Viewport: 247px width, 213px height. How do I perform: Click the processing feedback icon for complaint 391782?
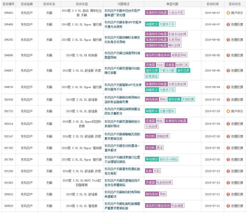click(x=228, y=148)
